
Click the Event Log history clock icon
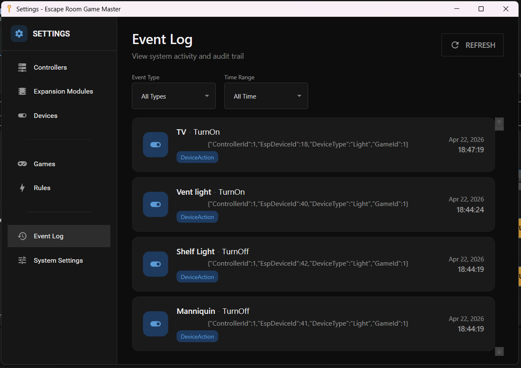pyautogui.click(x=22, y=236)
